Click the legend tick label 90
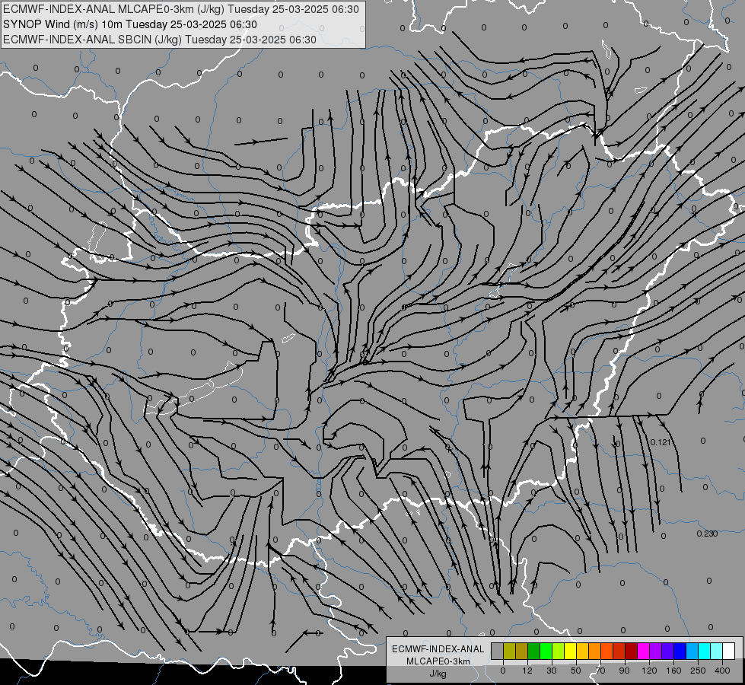Image resolution: width=745 pixels, height=685 pixels. pos(624,671)
